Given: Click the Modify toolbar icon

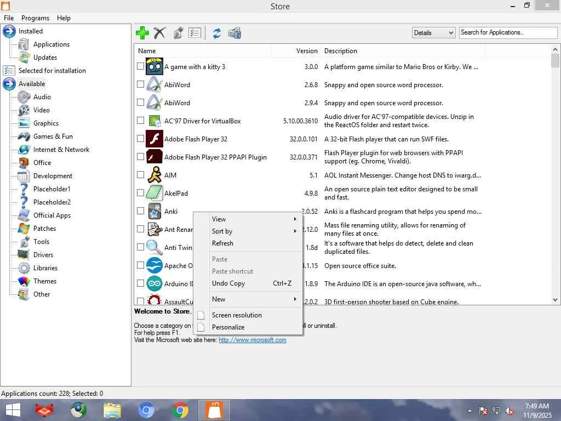Looking at the screenshot, I should pyautogui.click(x=178, y=33).
